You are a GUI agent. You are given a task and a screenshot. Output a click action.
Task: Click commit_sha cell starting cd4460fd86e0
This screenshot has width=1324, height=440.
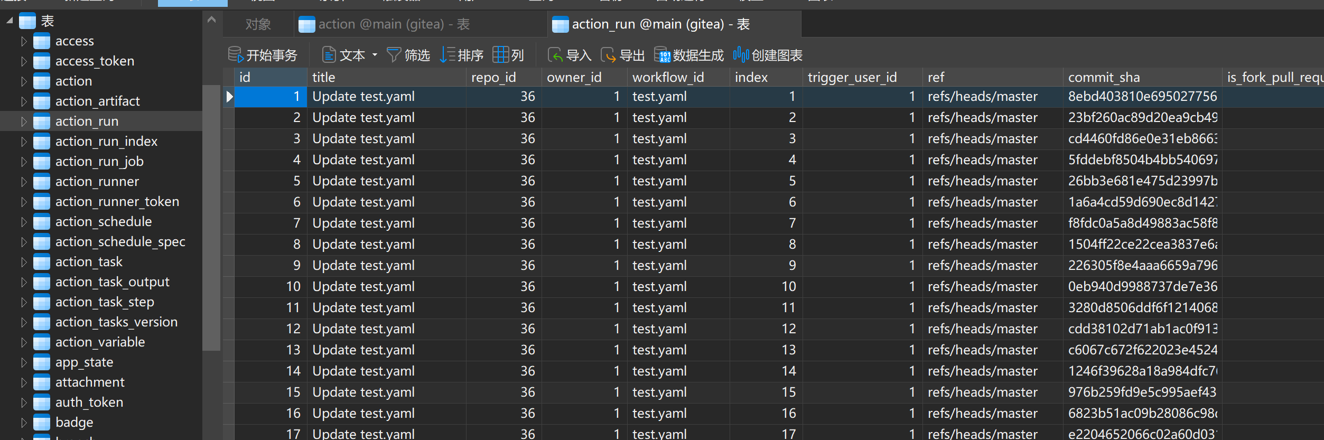tap(1142, 139)
